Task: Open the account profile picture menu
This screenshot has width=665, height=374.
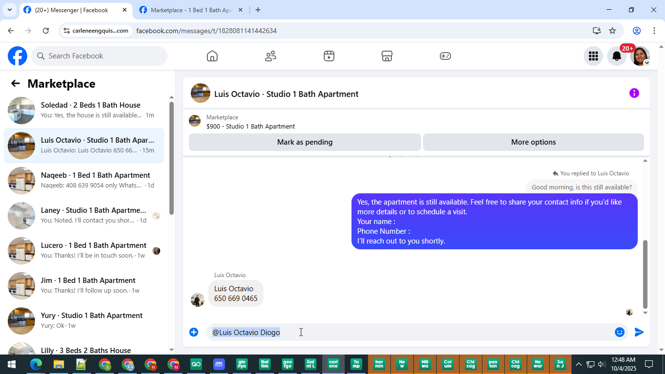Action: point(640,56)
